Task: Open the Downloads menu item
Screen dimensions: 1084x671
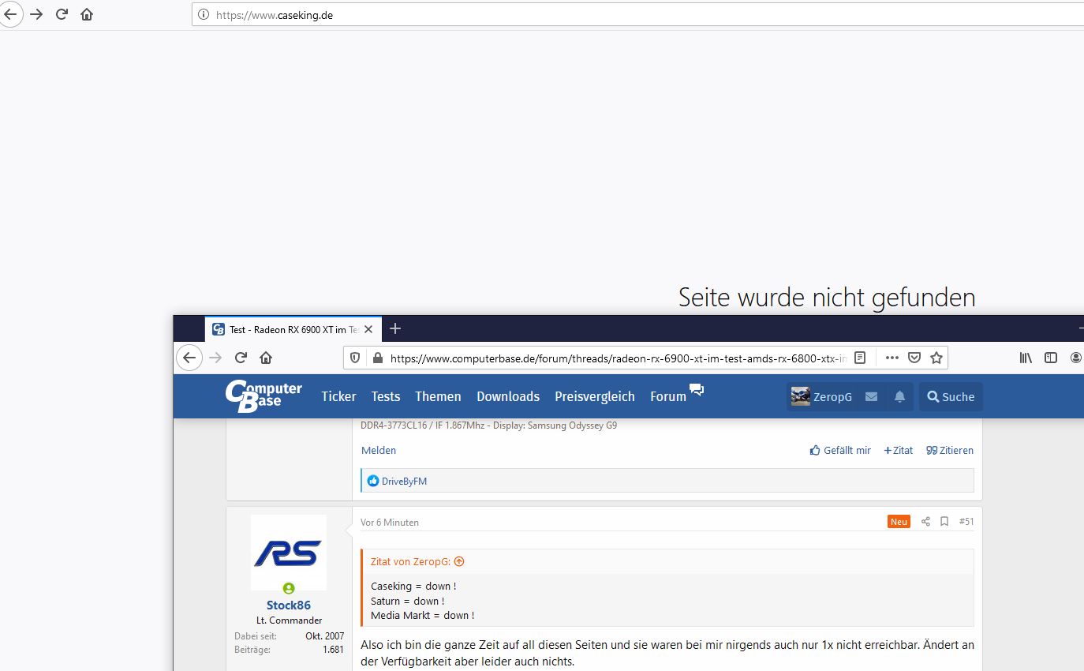Action: (x=508, y=396)
